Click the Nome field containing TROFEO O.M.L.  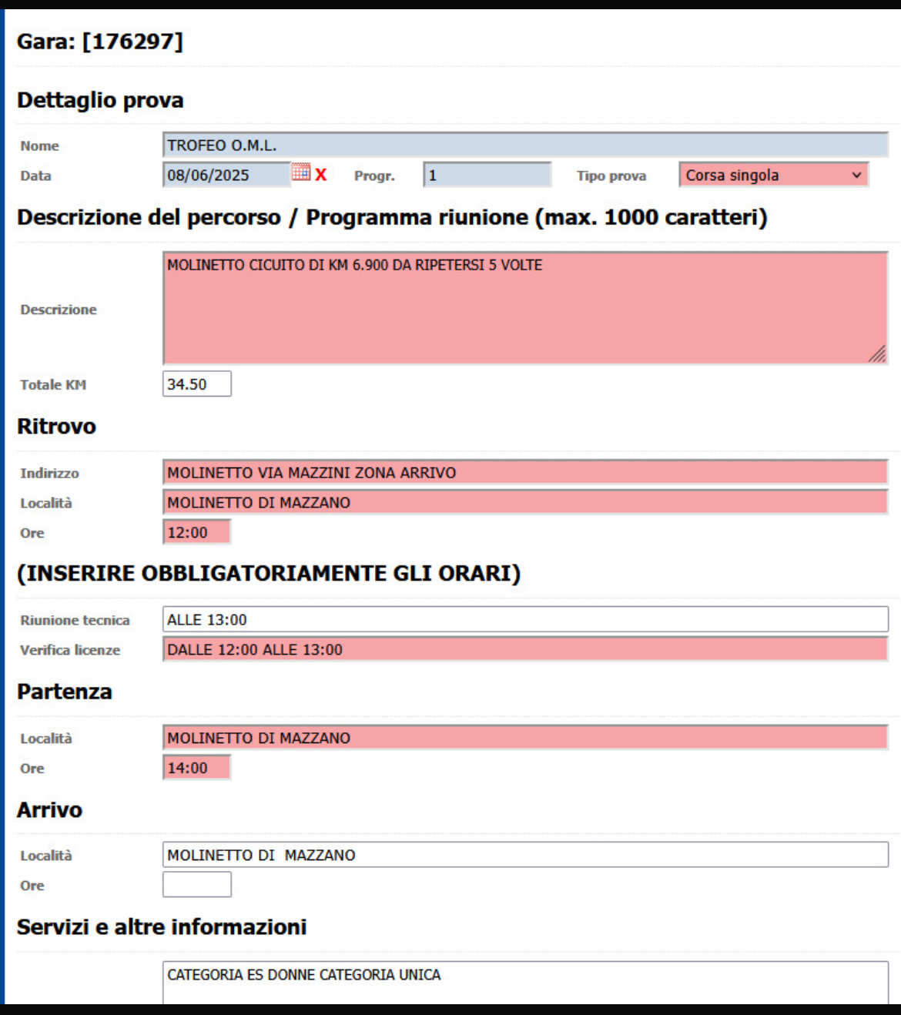point(524,146)
